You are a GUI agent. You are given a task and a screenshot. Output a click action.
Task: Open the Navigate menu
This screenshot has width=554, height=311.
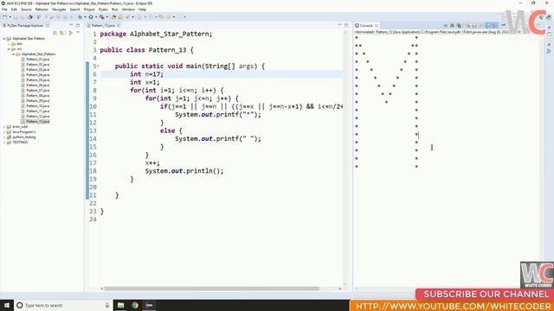click(59, 10)
